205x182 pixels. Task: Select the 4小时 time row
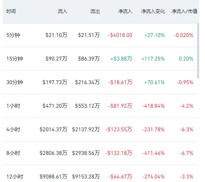100,129
